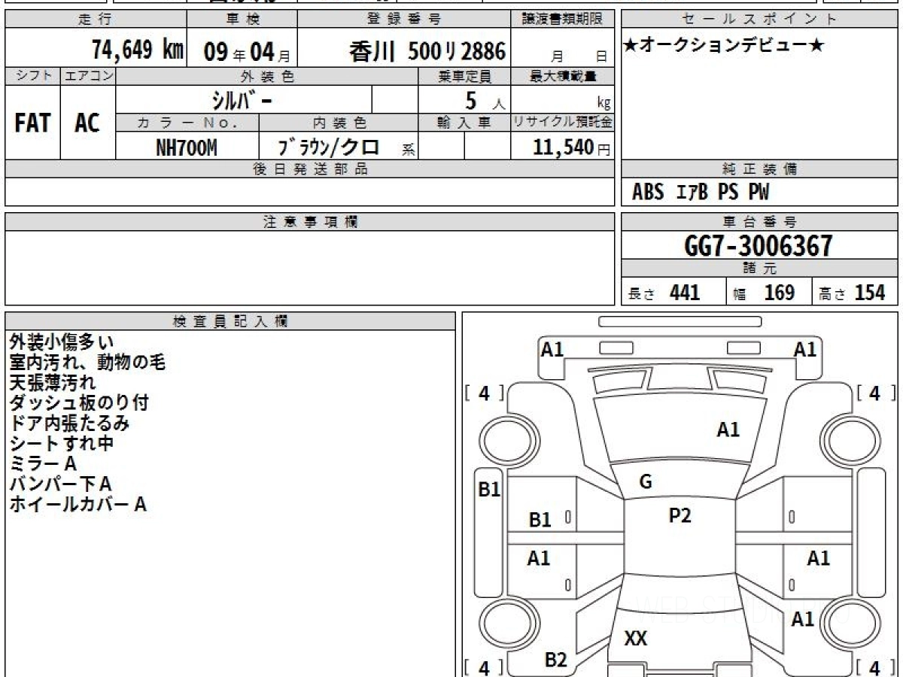
Task: Select the P2 mark on the roof
Action: [x=680, y=515]
